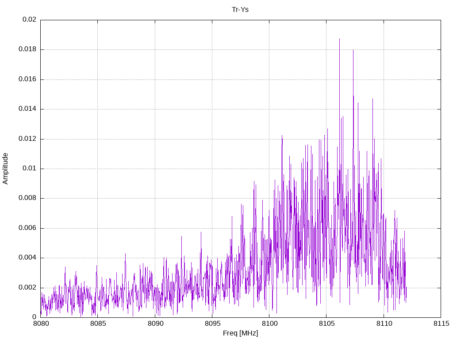453x339 pixels.
Task: Click the y-axis value 0.002
Action: tap(27, 288)
